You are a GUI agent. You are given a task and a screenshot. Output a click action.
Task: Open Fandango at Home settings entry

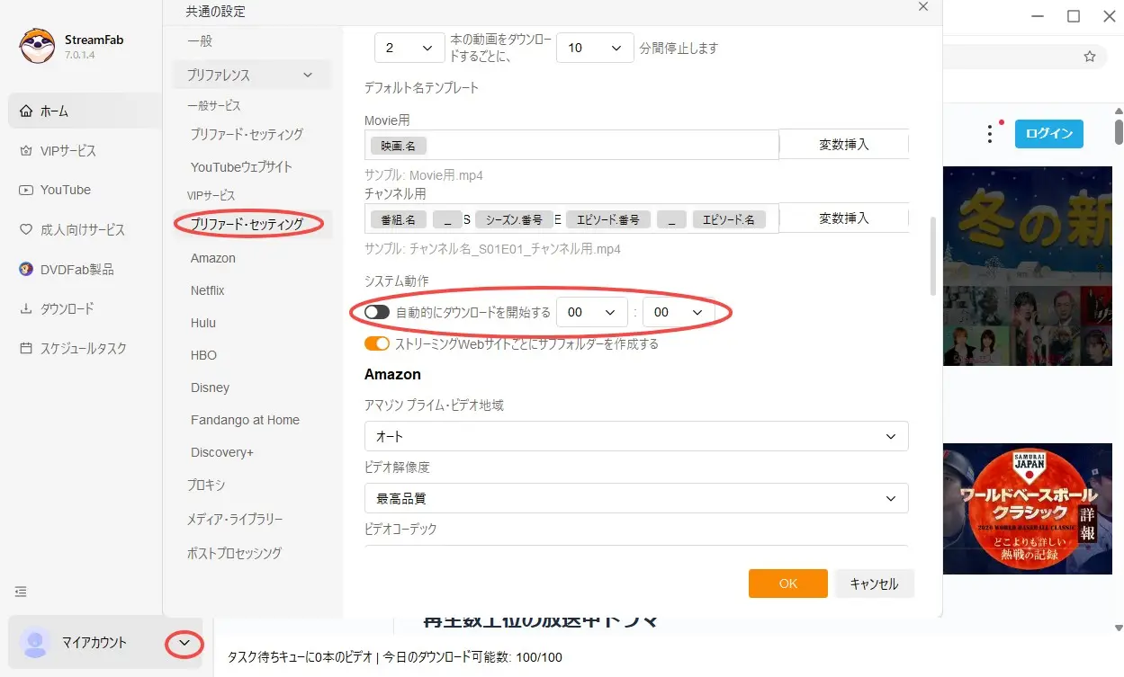pos(245,420)
